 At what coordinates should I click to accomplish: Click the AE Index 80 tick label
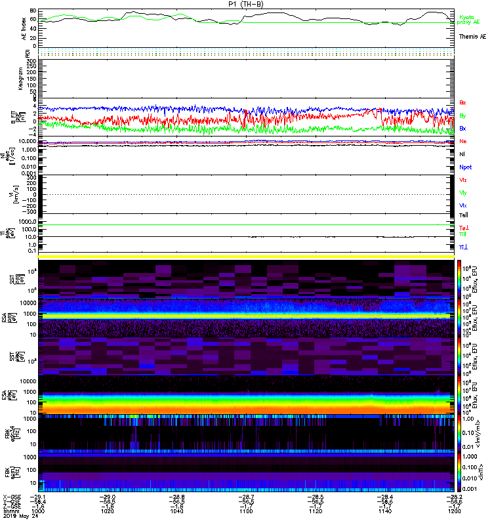pos(33,10)
